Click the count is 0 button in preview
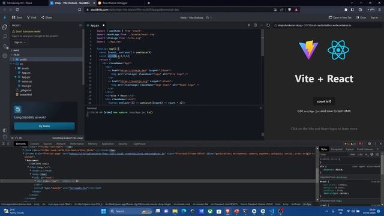 point(324,101)
